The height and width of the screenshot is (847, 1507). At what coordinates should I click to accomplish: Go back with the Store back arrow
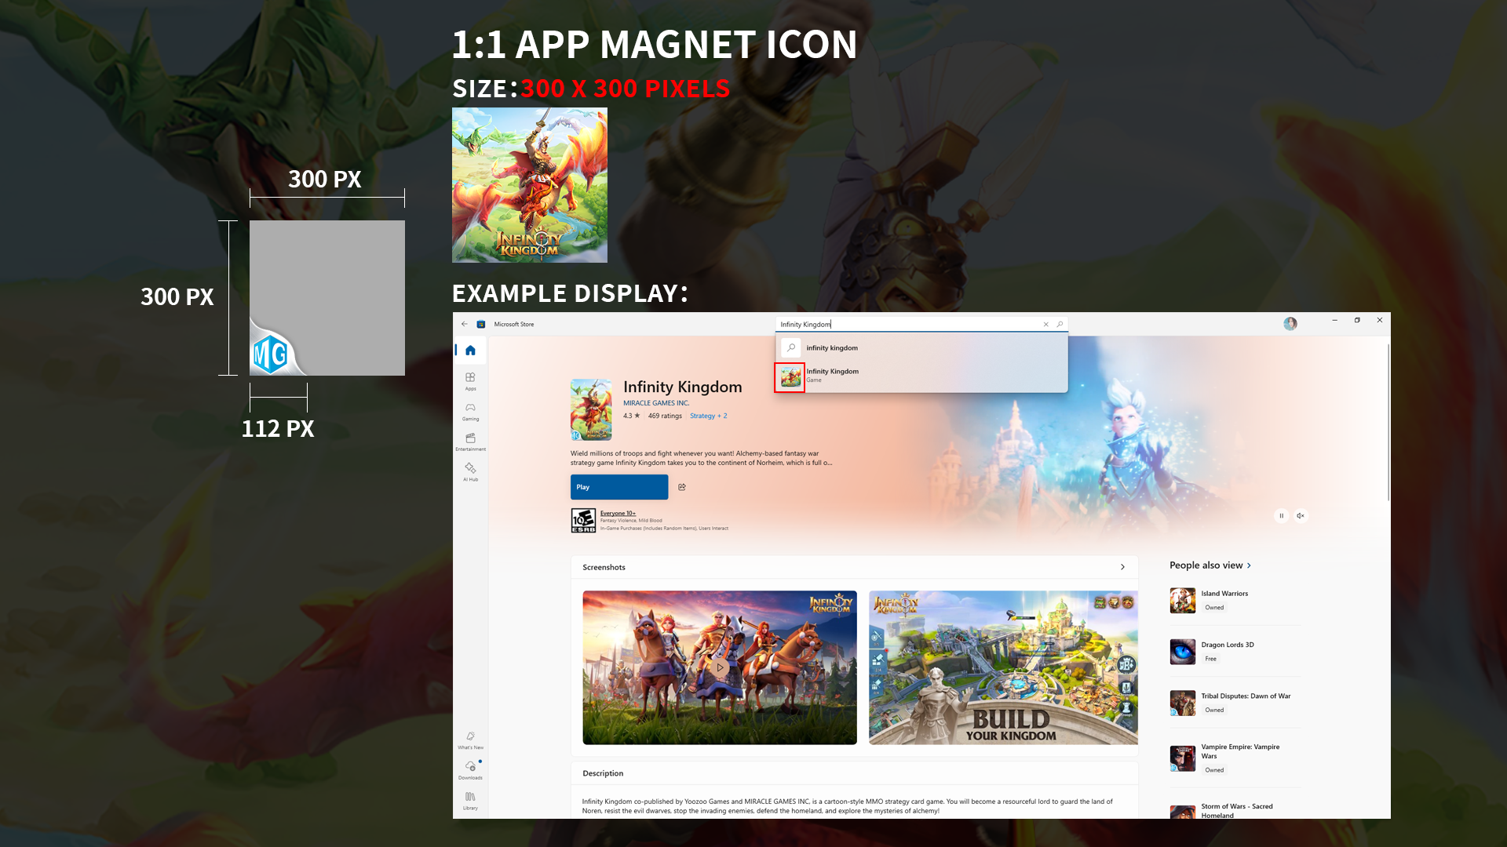tap(465, 324)
